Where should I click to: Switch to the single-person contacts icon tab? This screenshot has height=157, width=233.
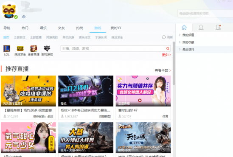click(201, 27)
